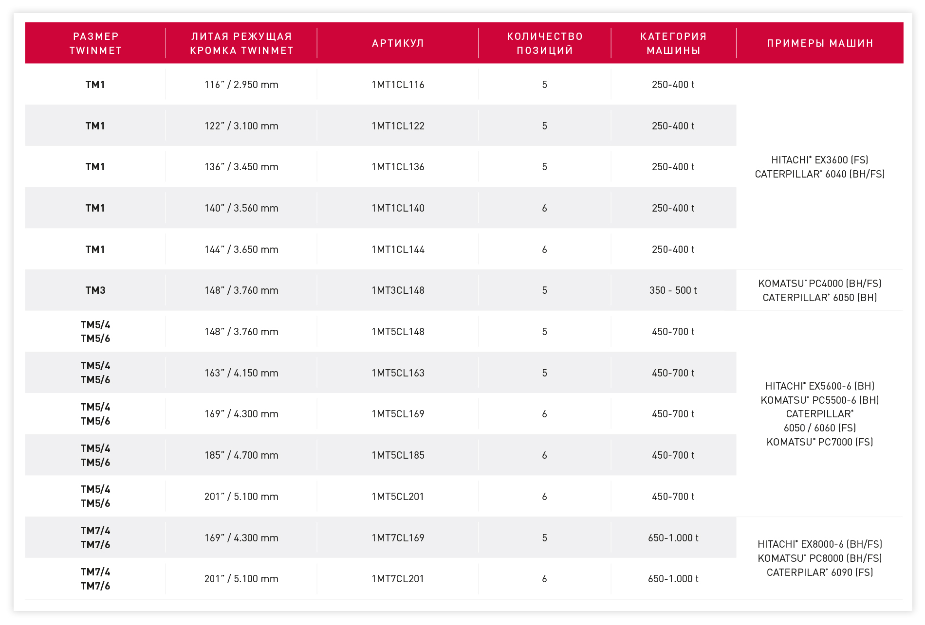This screenshot has height=625, width=925.
Task: Click the TM3 size label
Action: pos(95,290)
